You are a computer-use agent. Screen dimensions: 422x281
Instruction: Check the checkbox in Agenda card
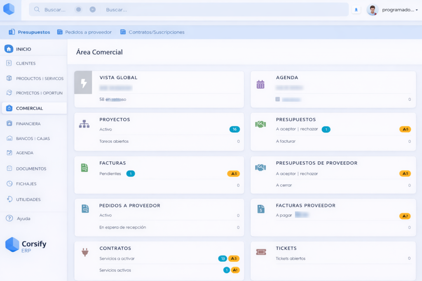point(278,99)
